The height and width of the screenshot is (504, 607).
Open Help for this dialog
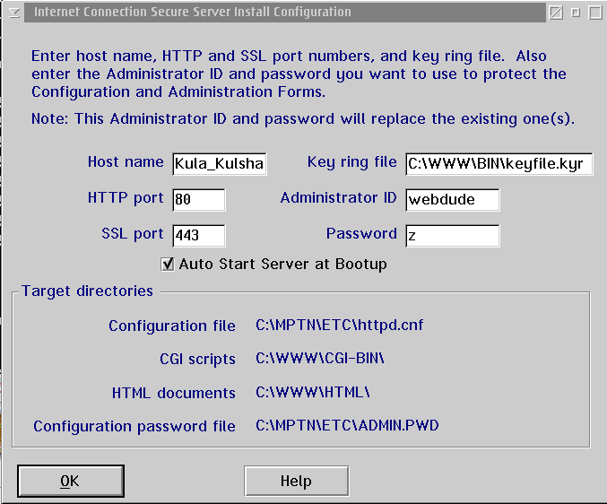pos(296,481)
